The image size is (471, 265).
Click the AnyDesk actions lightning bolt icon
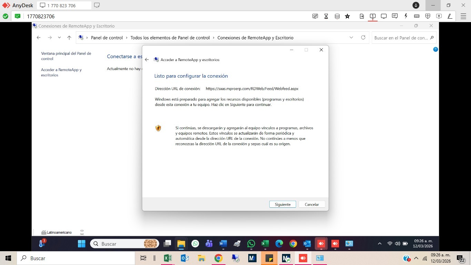(406, 16)
